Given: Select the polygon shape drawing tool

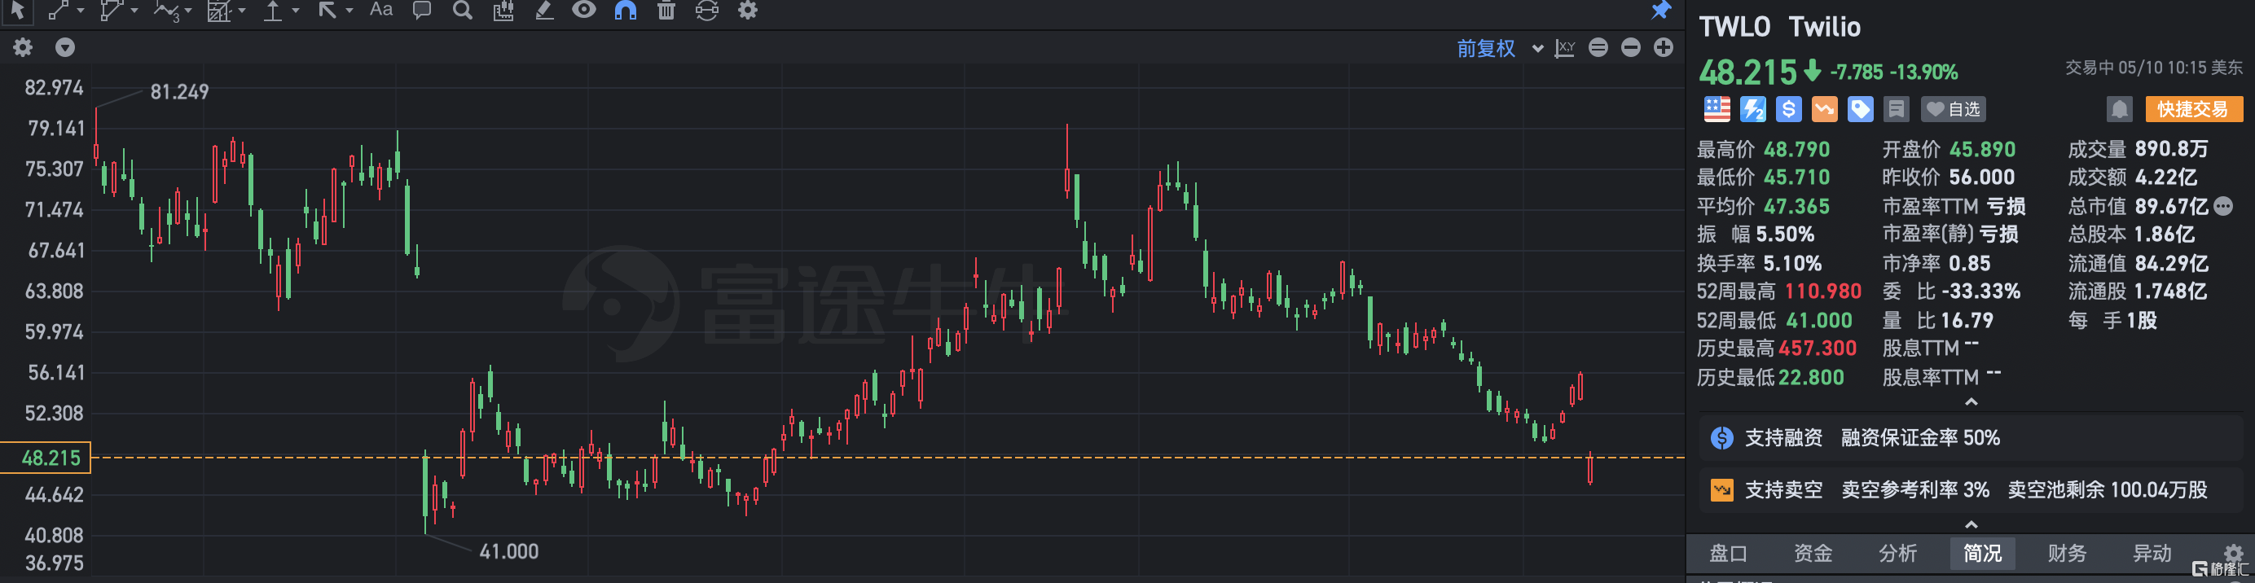Looking at the screenshot, I should [111, 11].
